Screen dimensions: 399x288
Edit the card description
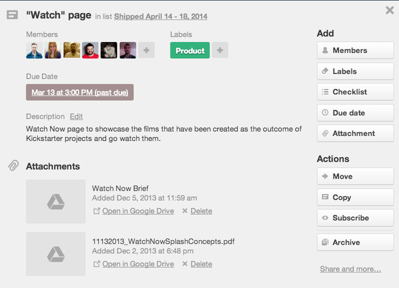(76, 117)
